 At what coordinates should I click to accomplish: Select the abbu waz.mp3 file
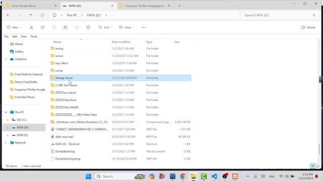click(x=121, y=136)
